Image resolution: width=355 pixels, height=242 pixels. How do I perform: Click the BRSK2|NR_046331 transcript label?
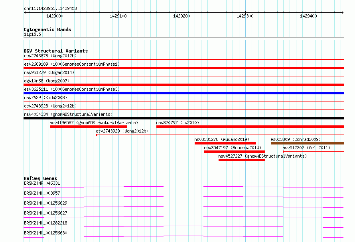(42, 183)
